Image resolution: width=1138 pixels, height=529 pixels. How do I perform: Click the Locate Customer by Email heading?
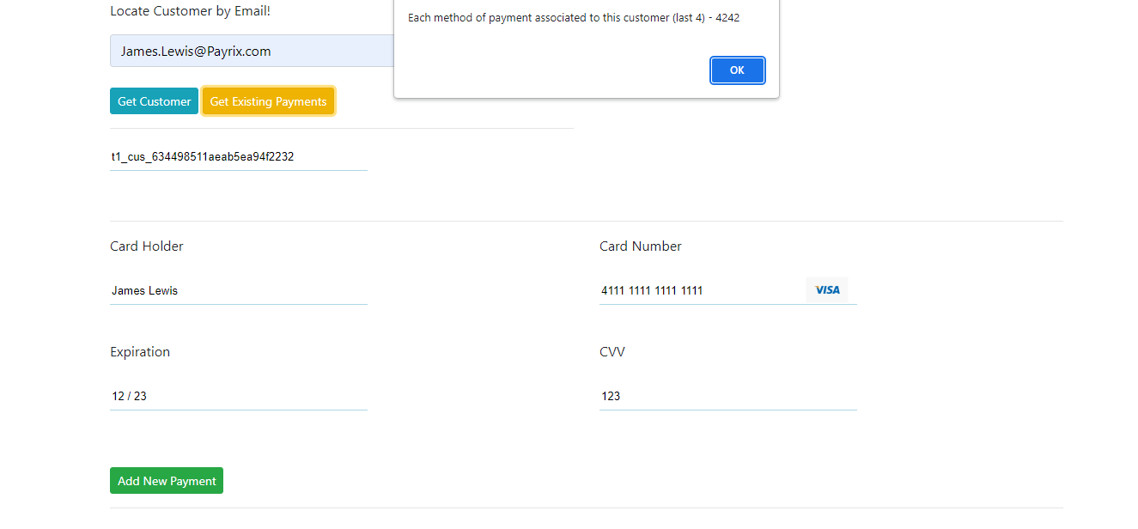191,11
